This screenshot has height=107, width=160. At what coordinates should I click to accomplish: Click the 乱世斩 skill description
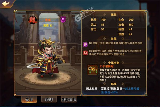115,43
